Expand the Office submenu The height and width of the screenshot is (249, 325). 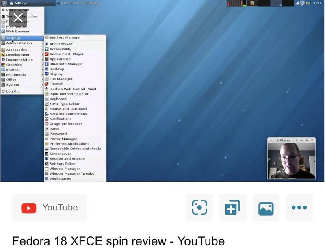[x=22, y=80]
